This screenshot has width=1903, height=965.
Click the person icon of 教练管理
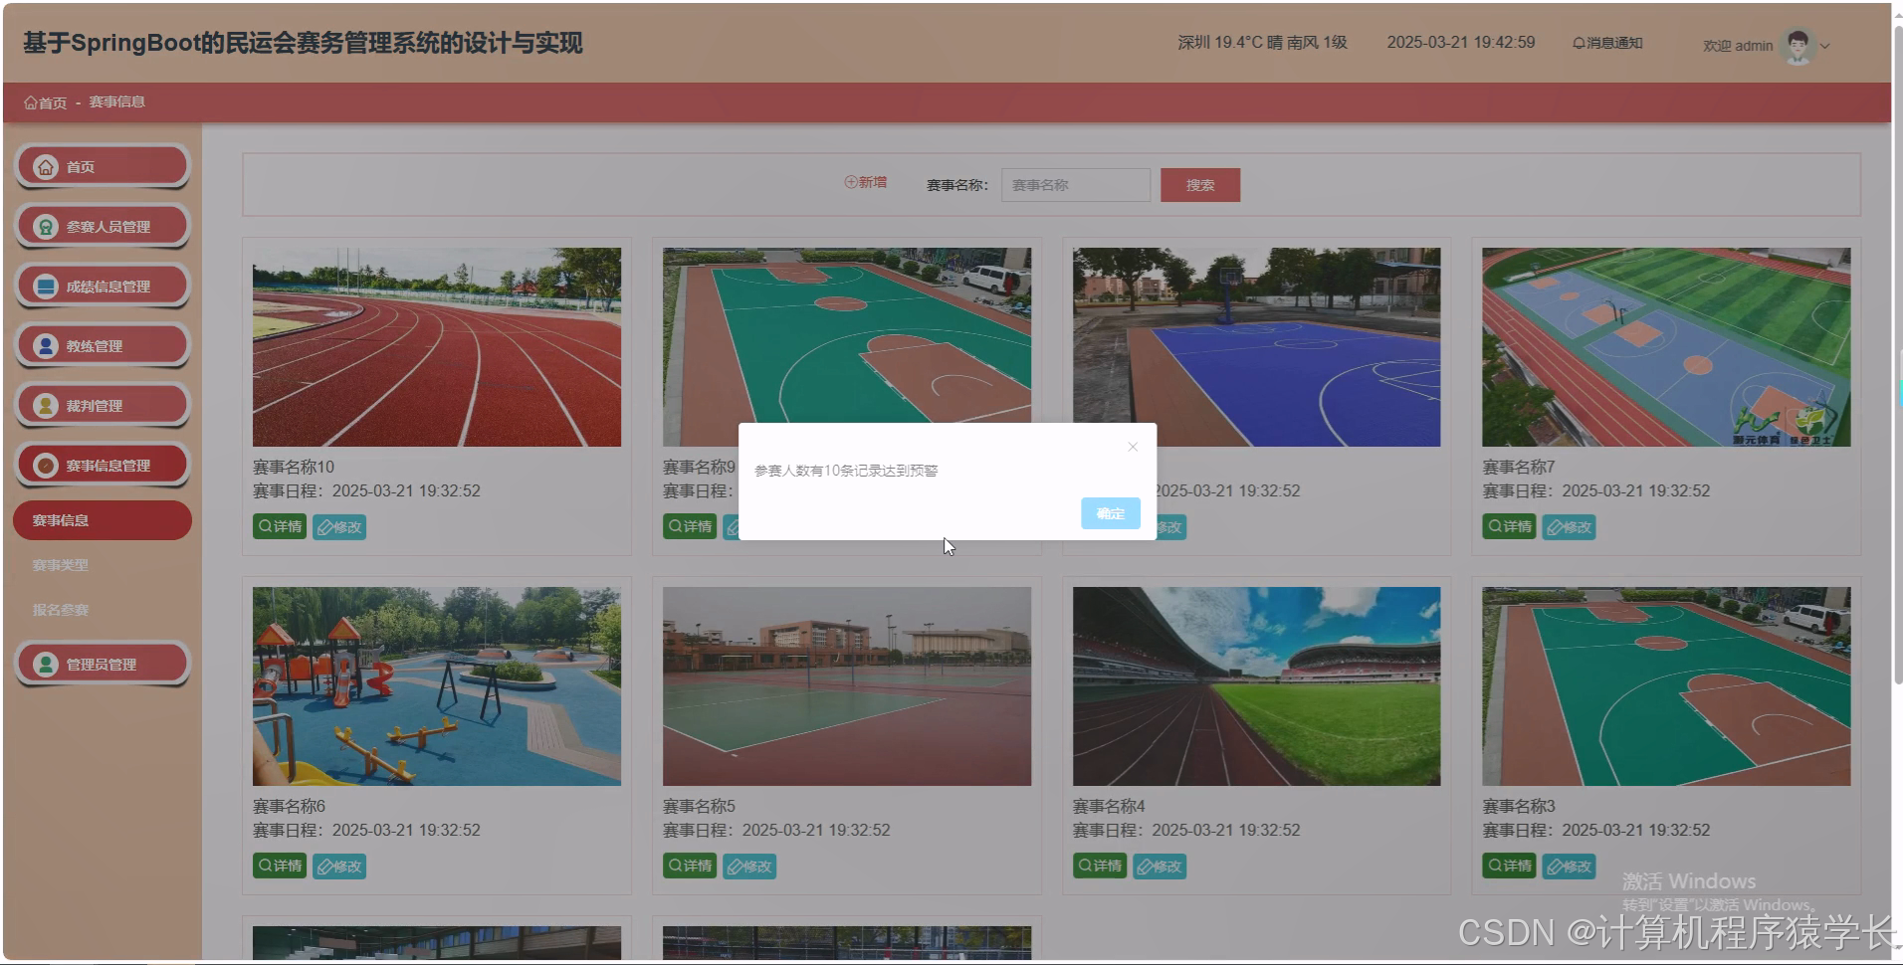pyautogui.click(x=46, y=346)
